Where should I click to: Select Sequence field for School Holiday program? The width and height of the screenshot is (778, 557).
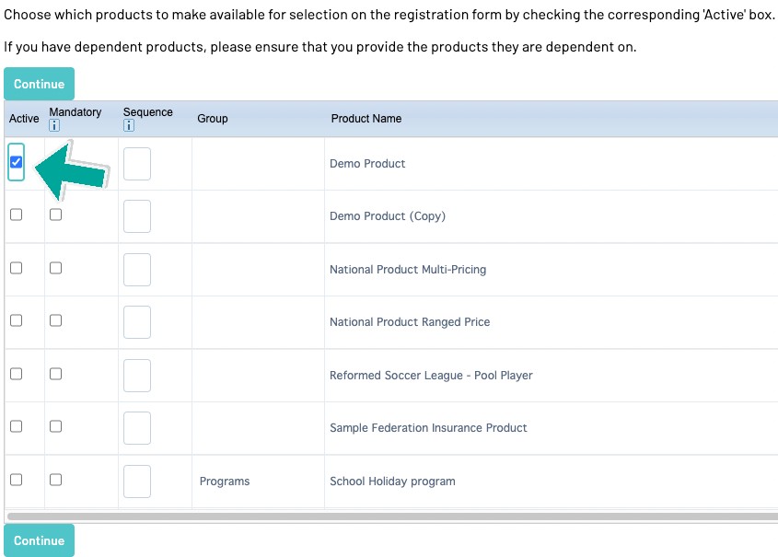[x=137, y=481]
